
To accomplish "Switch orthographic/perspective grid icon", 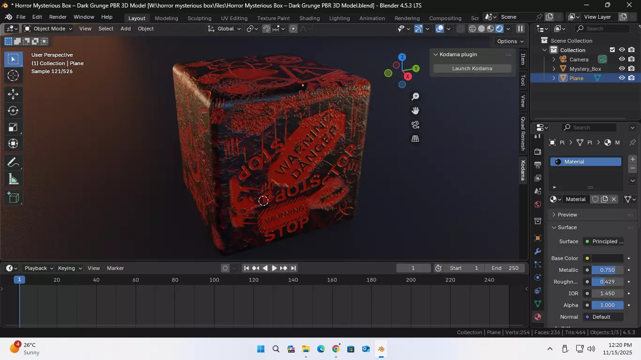I will click(415, 139).
